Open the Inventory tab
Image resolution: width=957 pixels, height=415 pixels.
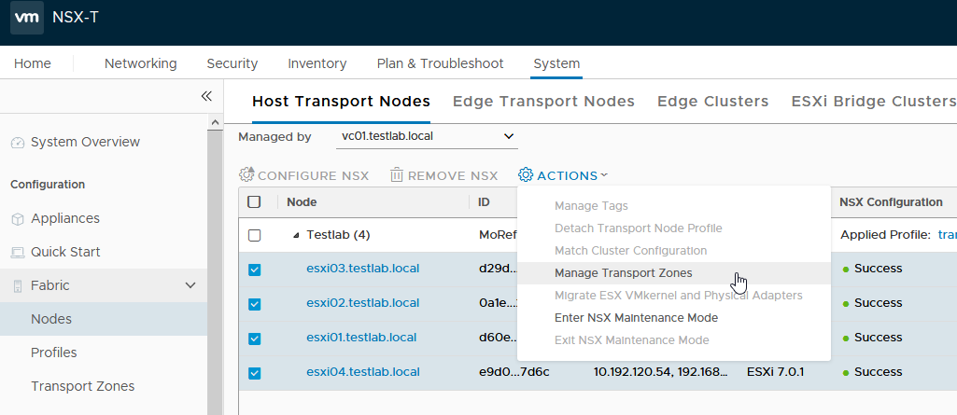(x=317, y=63)
